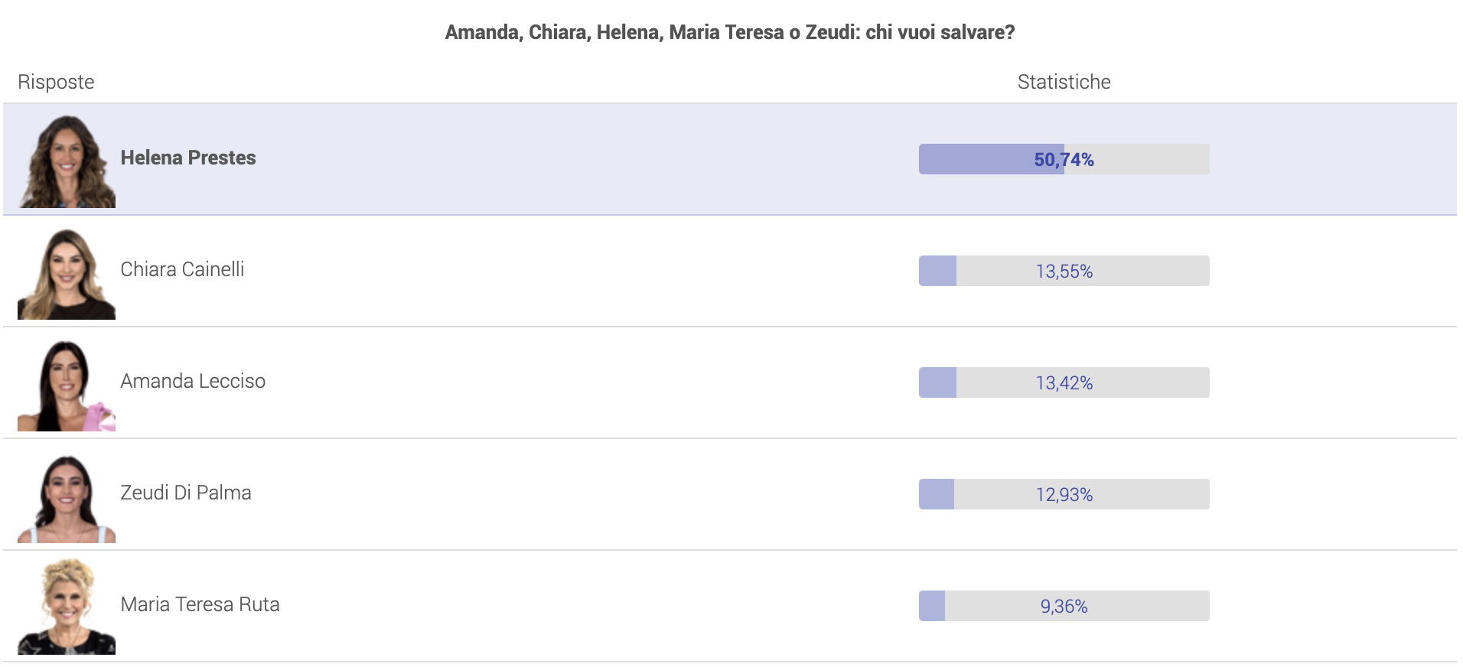Click Amanda Lecciso contestant photo

click(67, 385)
